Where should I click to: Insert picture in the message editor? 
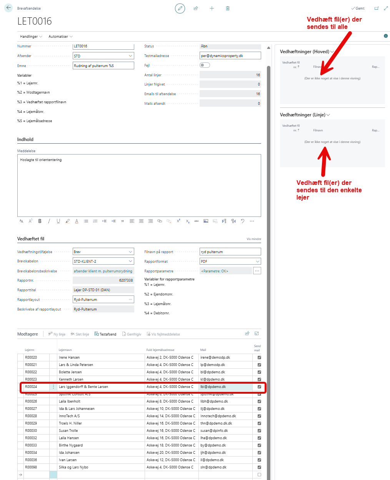click(x=206, y=221)
